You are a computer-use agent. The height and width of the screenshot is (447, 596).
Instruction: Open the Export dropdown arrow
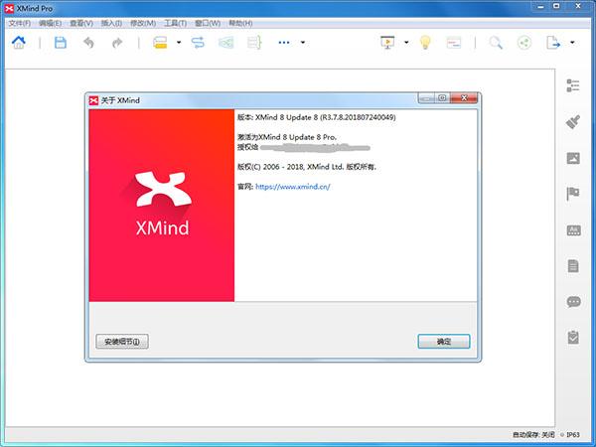(x=572, y=43)
